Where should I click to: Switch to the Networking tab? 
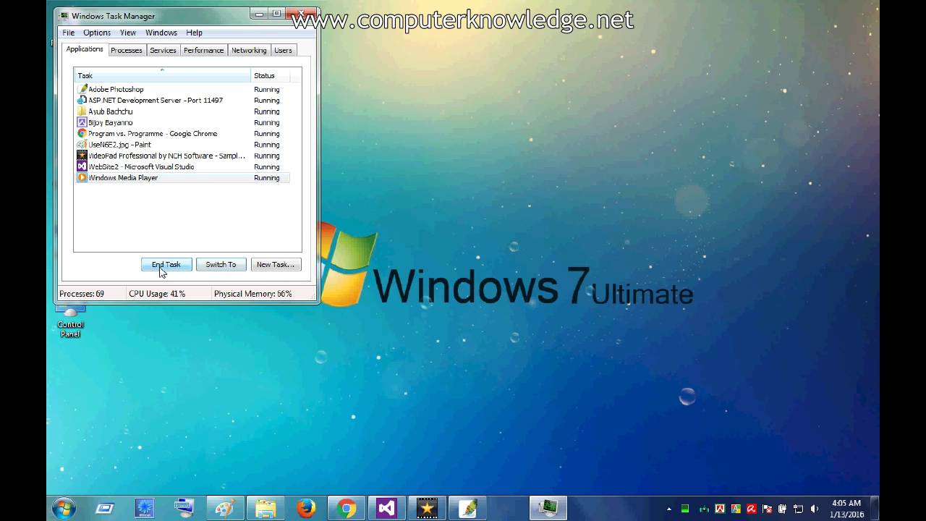(x=249, y=51)
